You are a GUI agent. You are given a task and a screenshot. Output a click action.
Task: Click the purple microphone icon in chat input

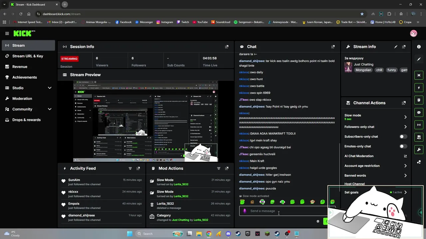pos(245,211)
